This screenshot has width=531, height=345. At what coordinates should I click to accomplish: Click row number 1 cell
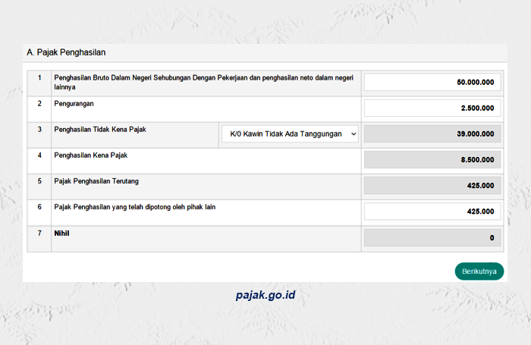coord(39,78)
